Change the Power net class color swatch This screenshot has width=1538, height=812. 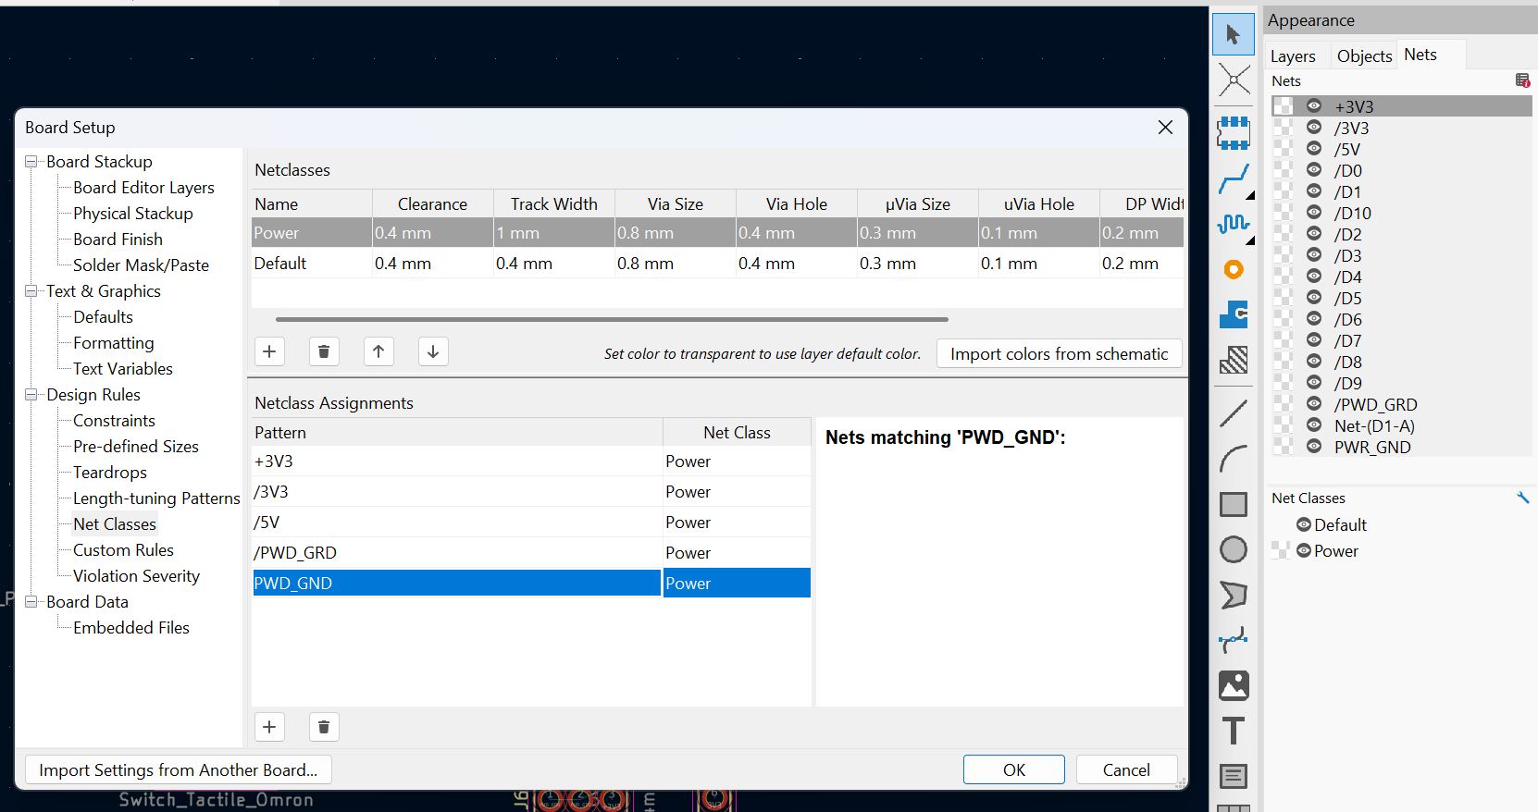coord(1282,550)
